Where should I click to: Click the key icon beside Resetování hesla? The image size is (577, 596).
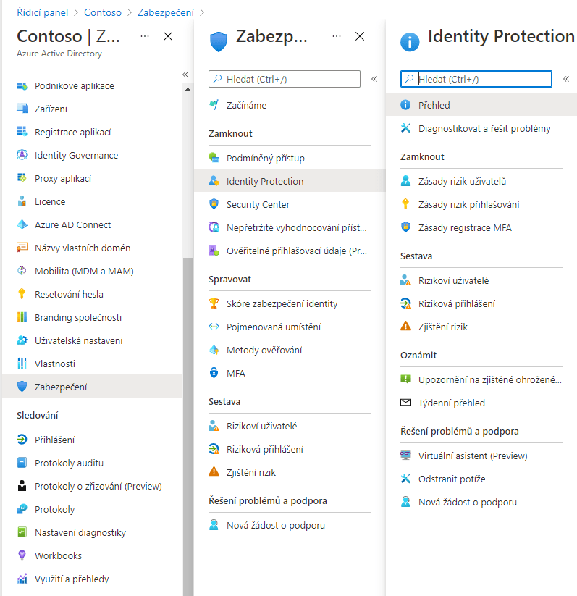click(x=22, y=294)
